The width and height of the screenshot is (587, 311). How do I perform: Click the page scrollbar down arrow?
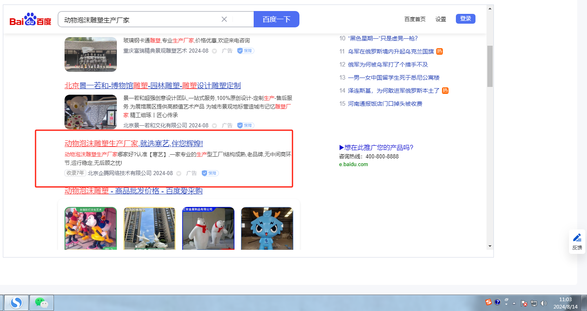pyautogui.click(x=490, y=247)
